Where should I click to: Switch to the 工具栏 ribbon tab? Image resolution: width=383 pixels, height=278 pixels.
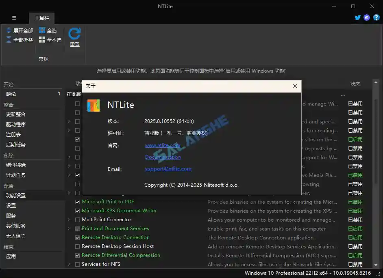41,18
